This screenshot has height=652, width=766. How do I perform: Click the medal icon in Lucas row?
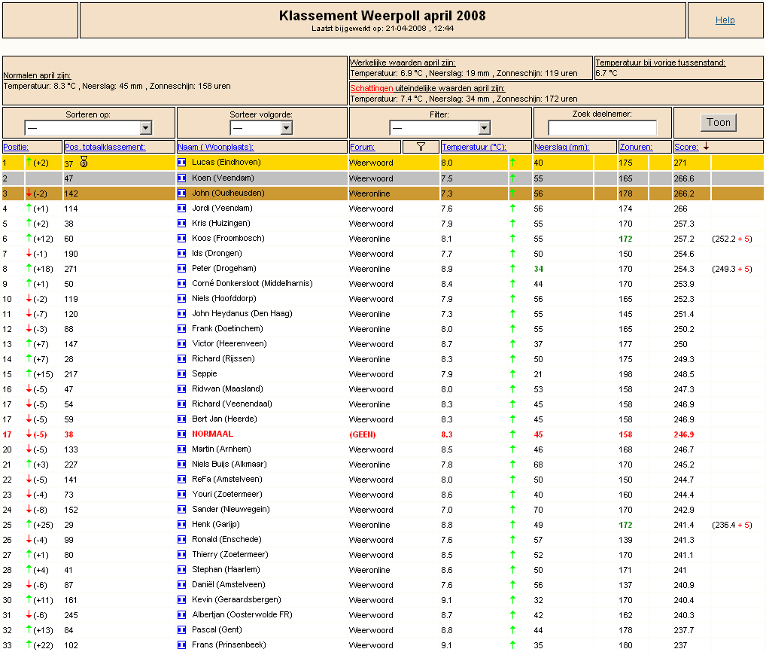84,162
